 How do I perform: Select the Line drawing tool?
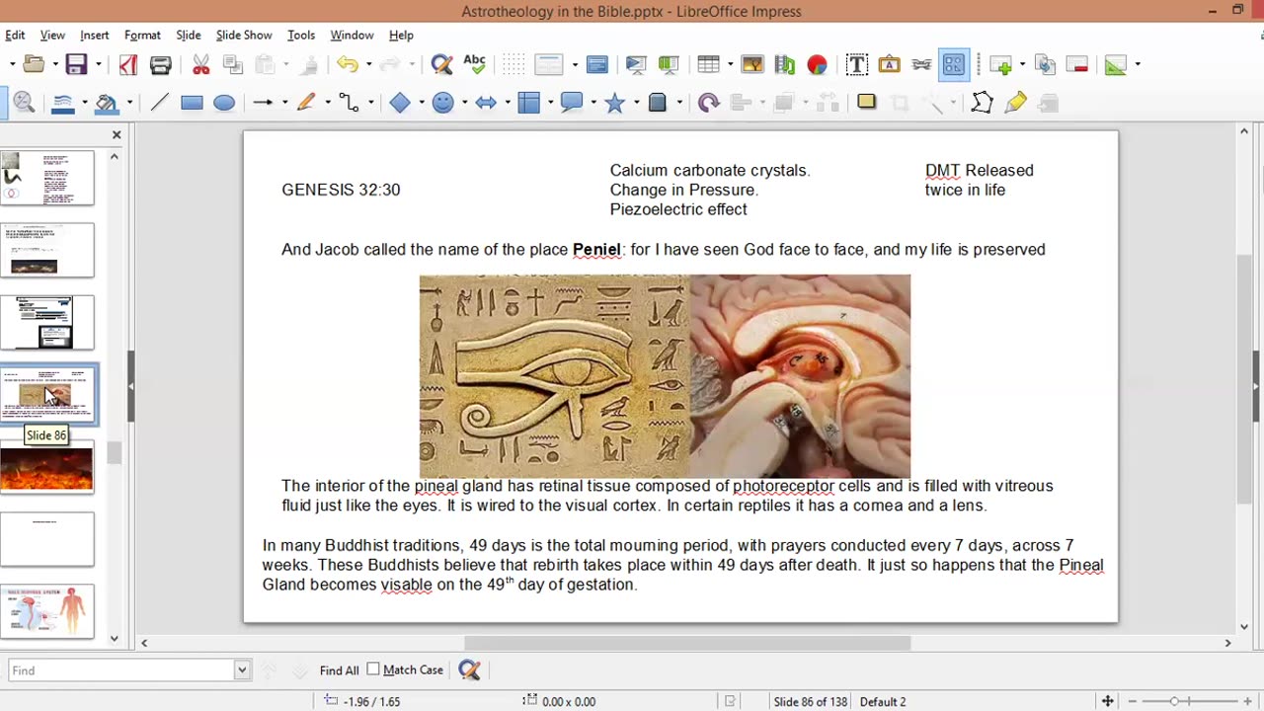coord(159,103)
